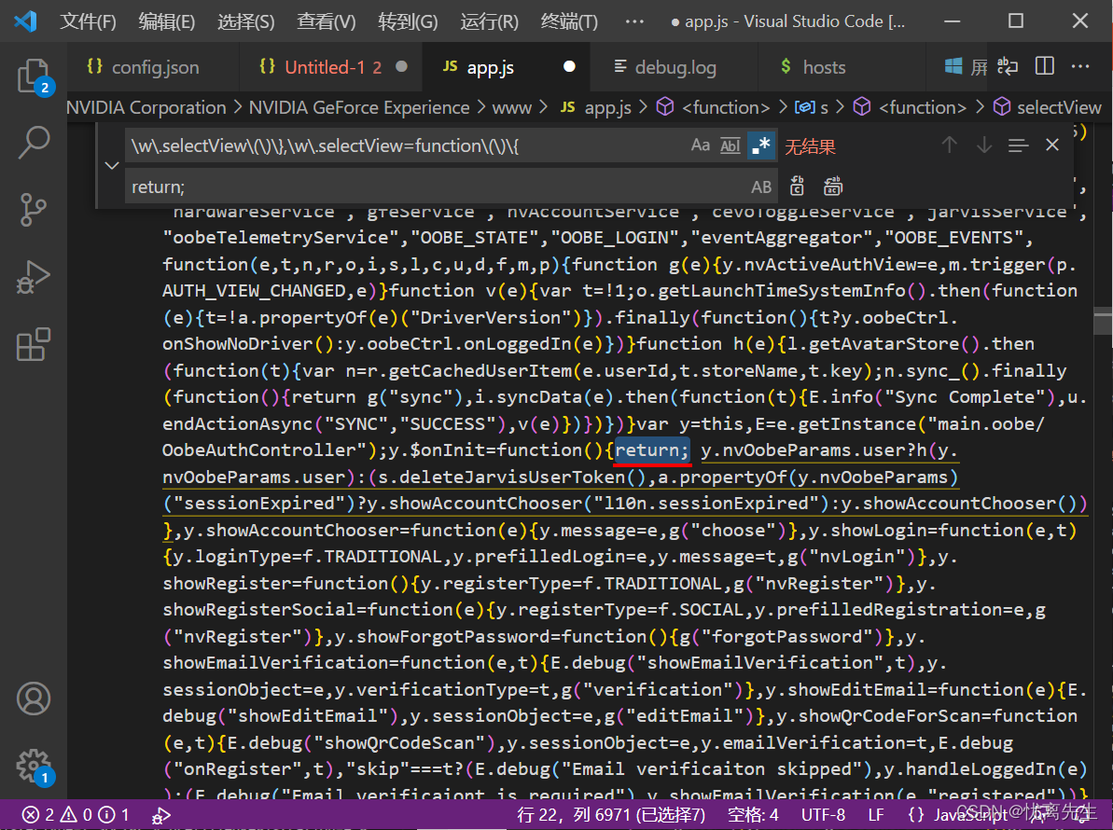Close the find and replace widget

1052,145
